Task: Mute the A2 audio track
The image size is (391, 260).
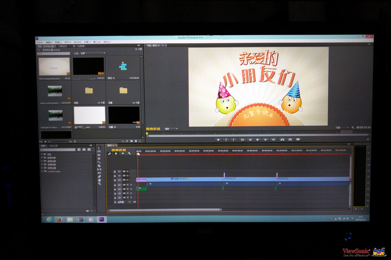Action: click(x=128, y=189)
